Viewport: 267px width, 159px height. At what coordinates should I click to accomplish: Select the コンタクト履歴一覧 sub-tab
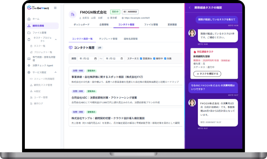coord(82,39)
